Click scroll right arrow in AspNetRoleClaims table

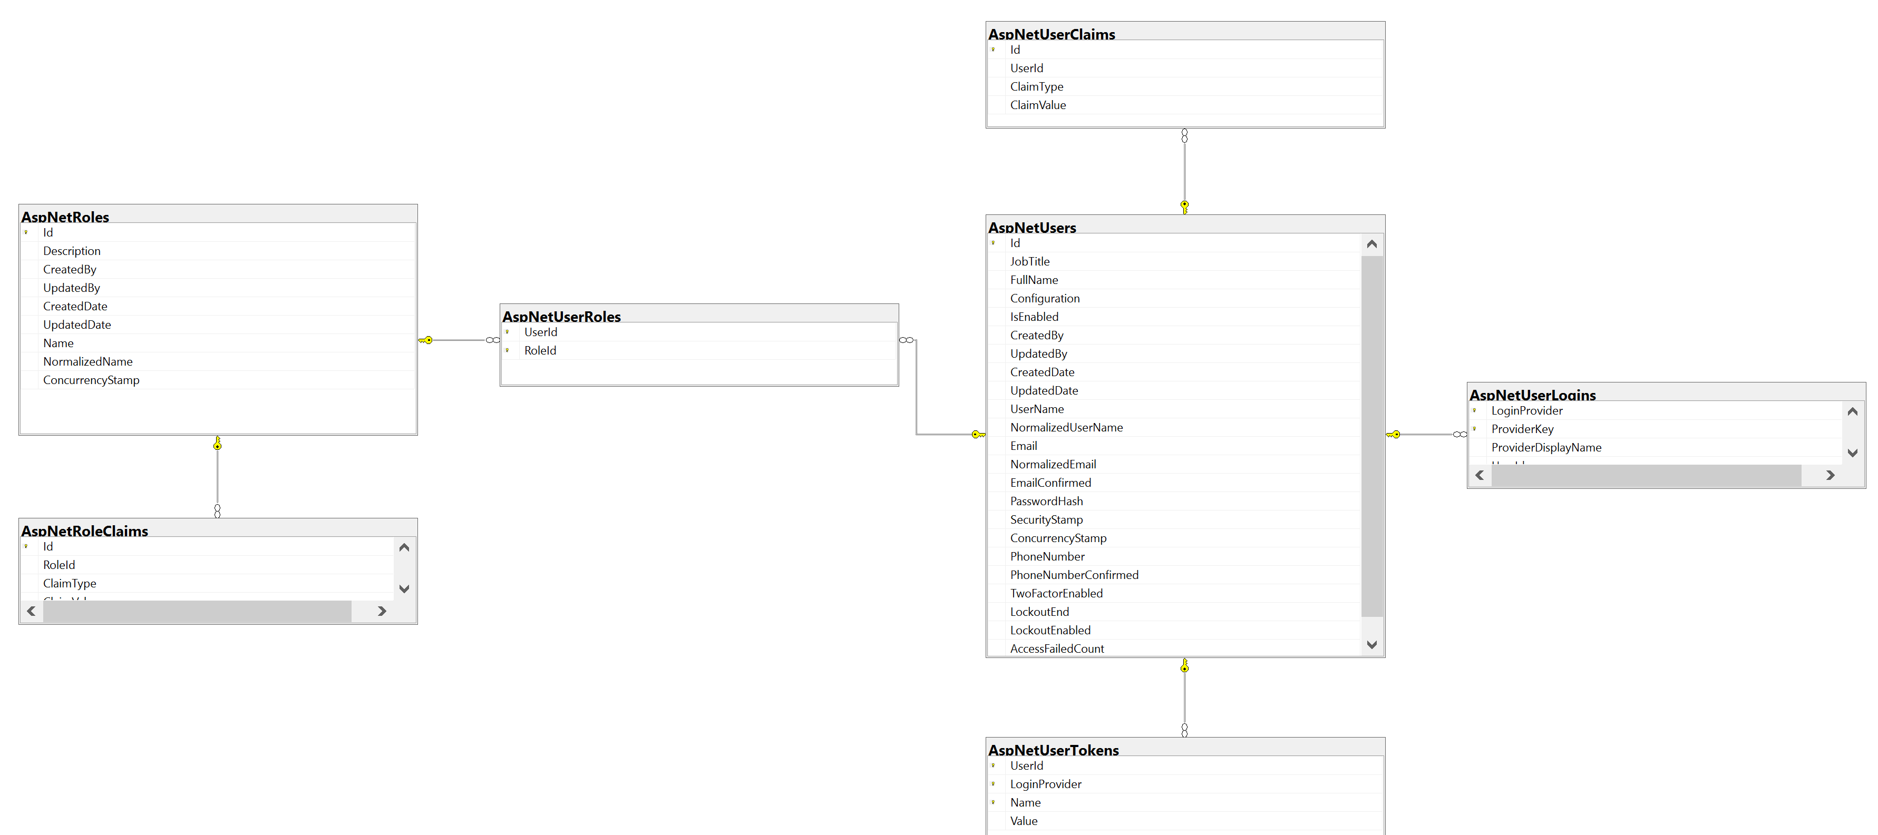click(x=381, y=611)
